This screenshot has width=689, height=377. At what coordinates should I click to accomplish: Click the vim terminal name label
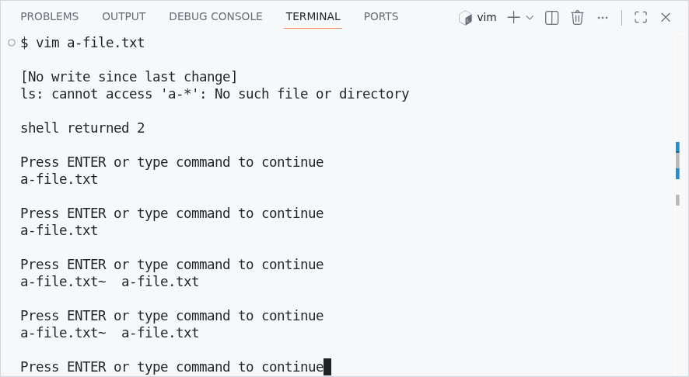tap(487, 17)
